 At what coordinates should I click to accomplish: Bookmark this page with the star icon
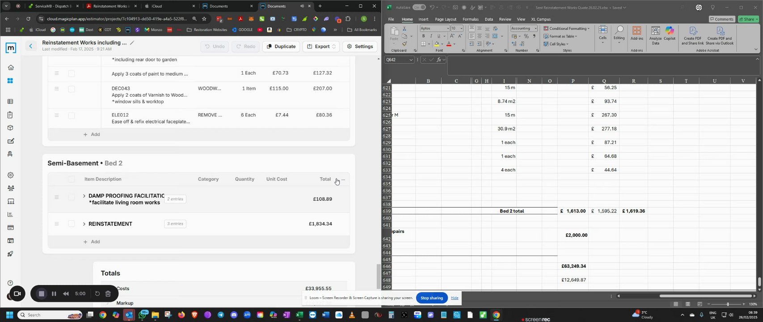coord(204,19)
